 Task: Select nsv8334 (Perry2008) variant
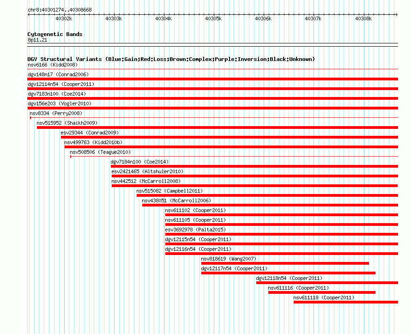(56, 113)
